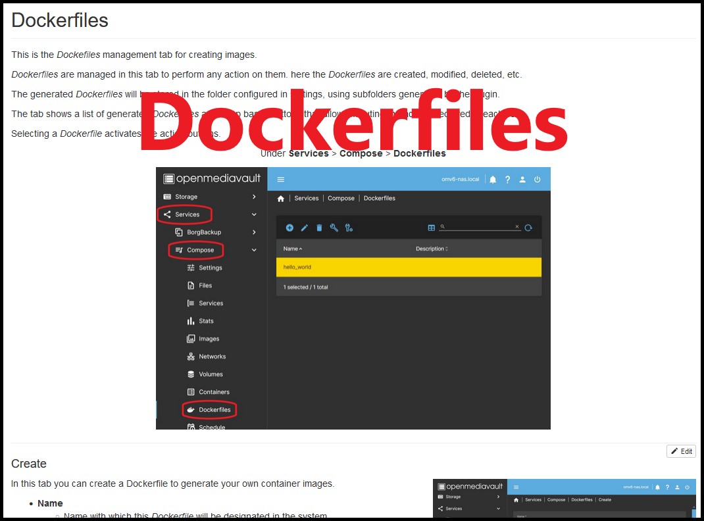
Task: Click the power icon in the top bar
Action: [538, 179]
